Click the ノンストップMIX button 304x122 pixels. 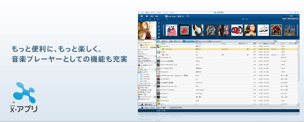(293, 19)
